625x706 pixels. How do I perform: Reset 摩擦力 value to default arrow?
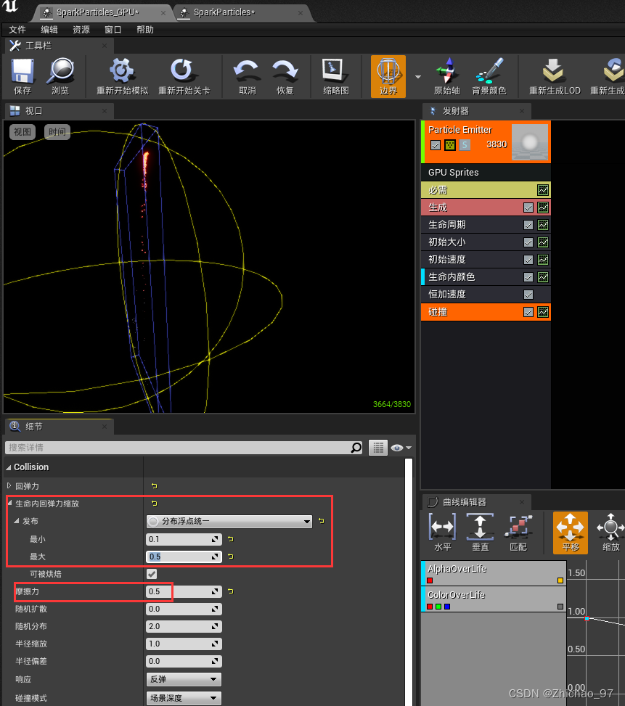tap(231, 591)
